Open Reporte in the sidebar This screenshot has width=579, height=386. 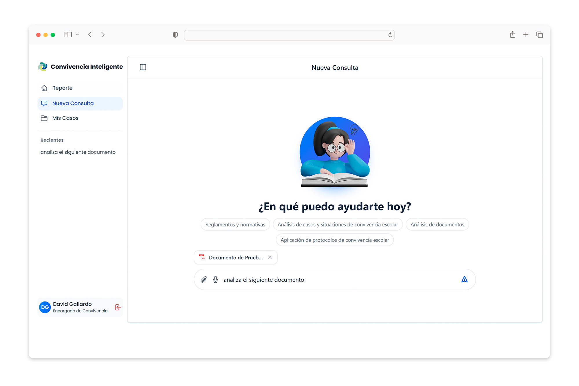pyautogui.click(x=62, y=88)
